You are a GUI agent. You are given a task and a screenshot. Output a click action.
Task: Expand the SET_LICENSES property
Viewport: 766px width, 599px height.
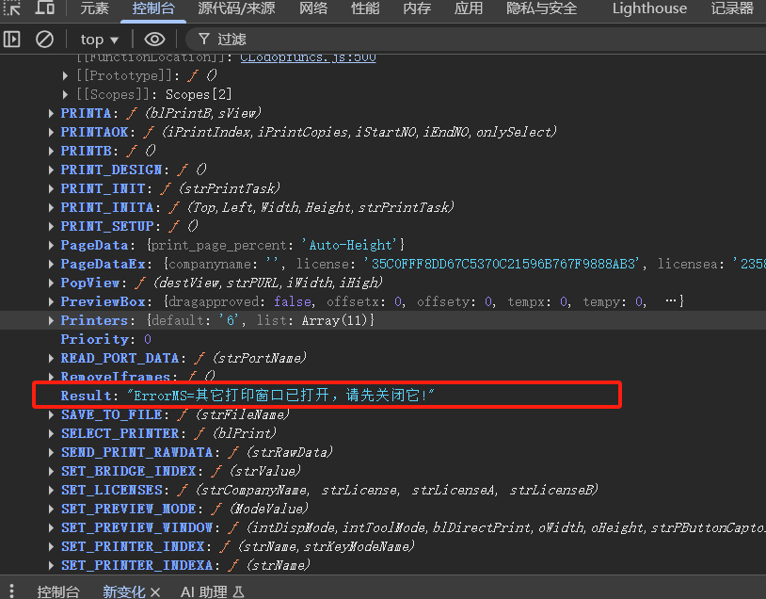coord(52,490)
